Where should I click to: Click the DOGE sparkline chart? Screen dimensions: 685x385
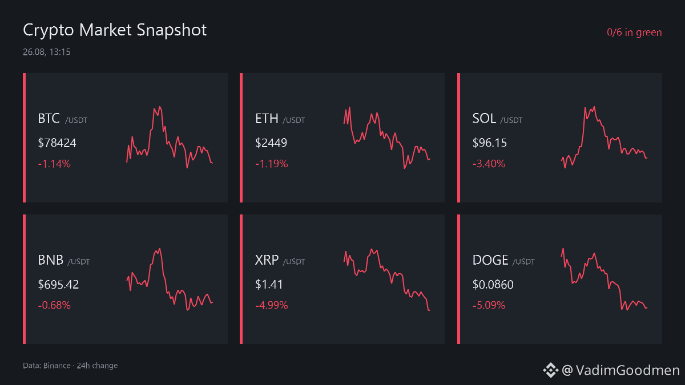[604, 279]
